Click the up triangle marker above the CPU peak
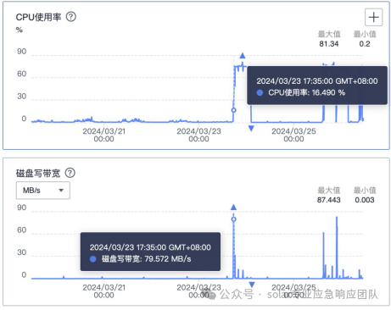This screenshot has height=310, width=391. pos(243,56)
